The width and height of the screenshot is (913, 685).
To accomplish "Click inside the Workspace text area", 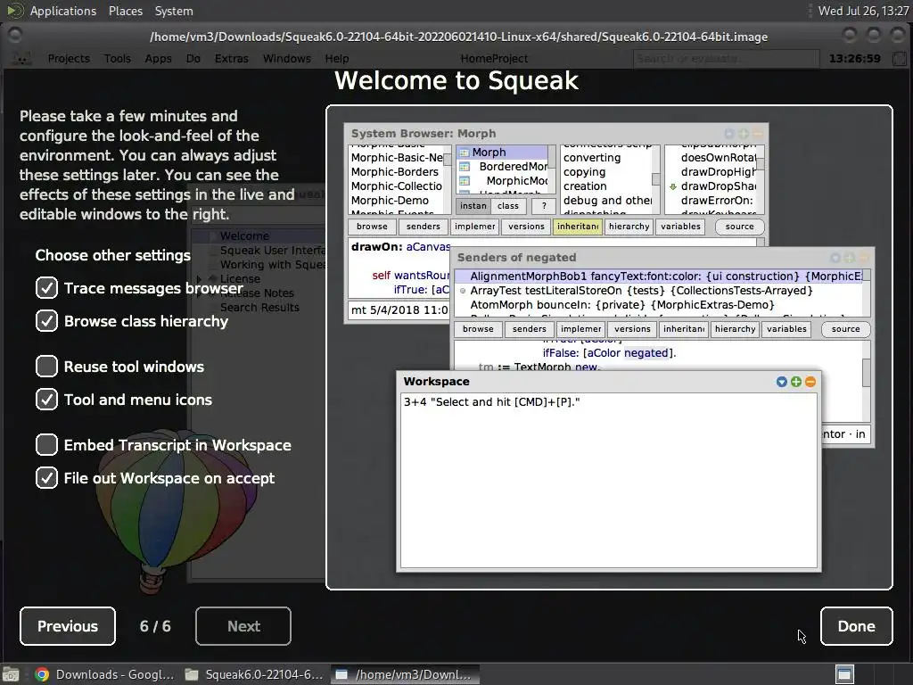I will tap(609, 481).
